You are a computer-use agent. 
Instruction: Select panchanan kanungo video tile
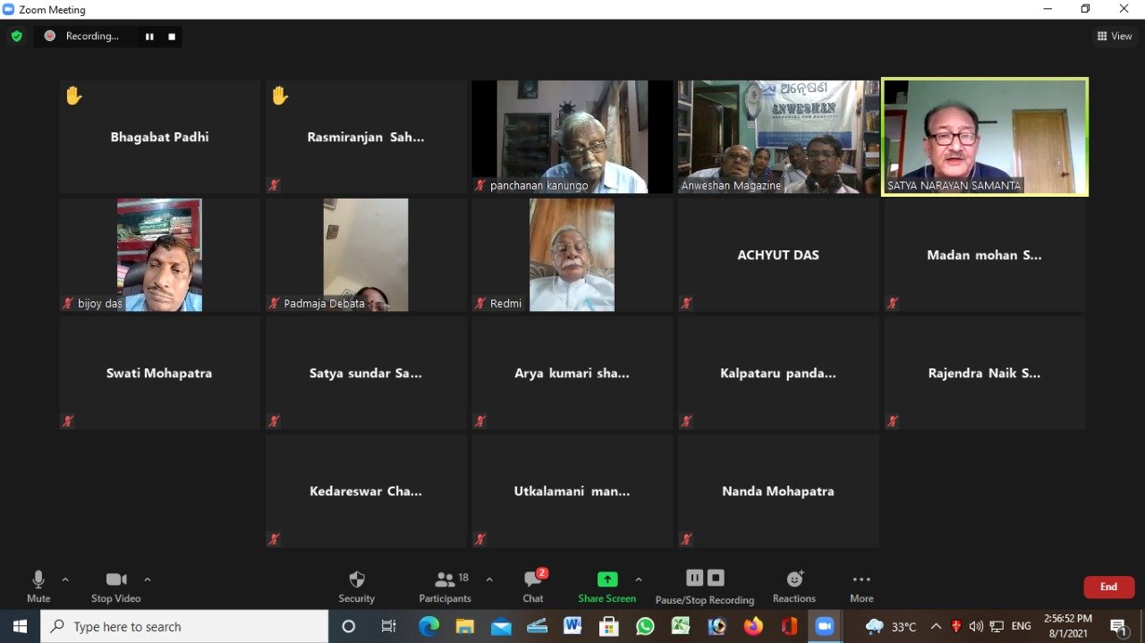tap(572, 137)
